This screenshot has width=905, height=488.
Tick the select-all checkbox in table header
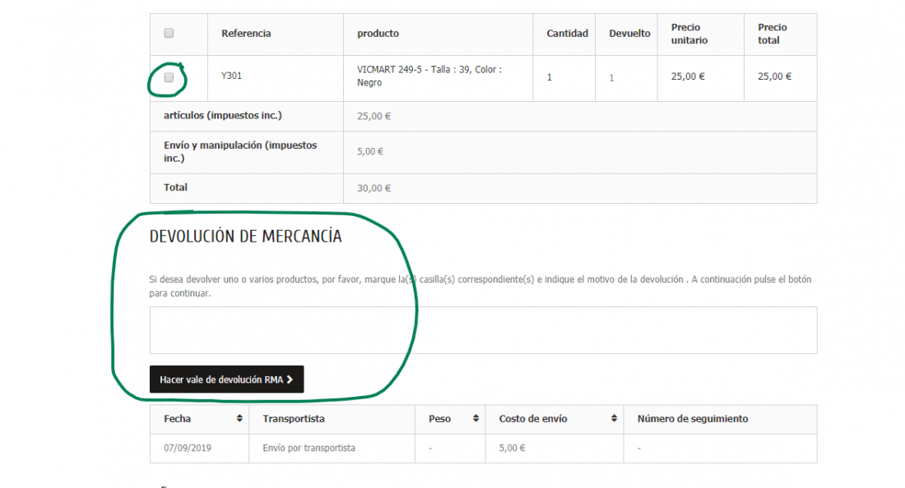pos(169,33)
